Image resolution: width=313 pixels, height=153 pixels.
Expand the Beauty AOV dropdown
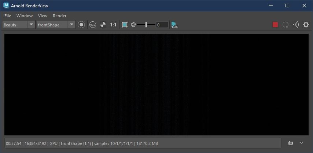(31, 25)
